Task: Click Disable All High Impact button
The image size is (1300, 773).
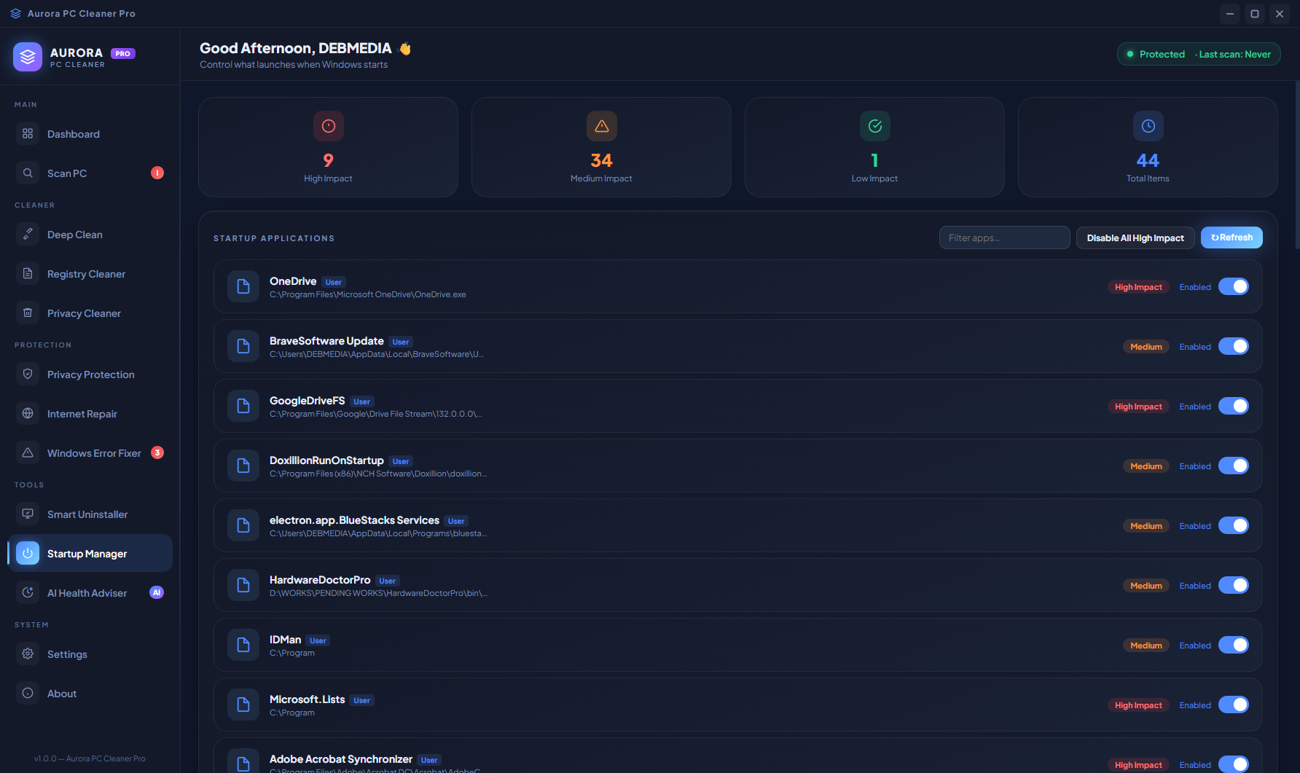Action: [x=1135, y=238]
